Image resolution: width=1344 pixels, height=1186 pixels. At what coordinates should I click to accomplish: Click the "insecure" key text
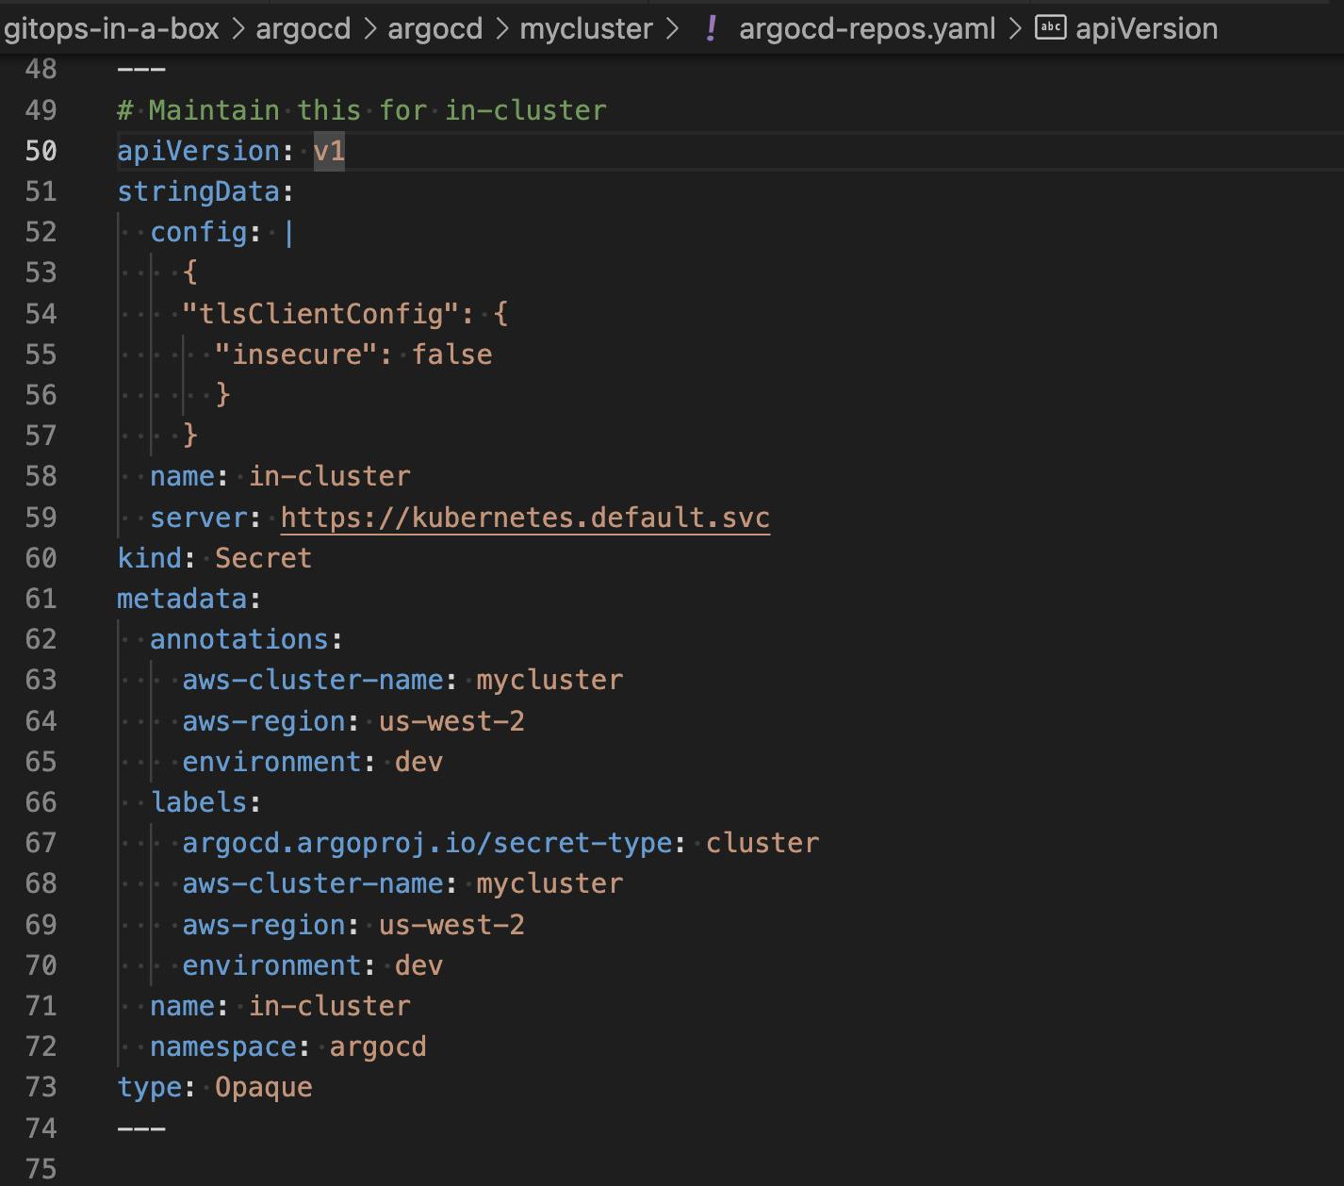tap(297, 354)
